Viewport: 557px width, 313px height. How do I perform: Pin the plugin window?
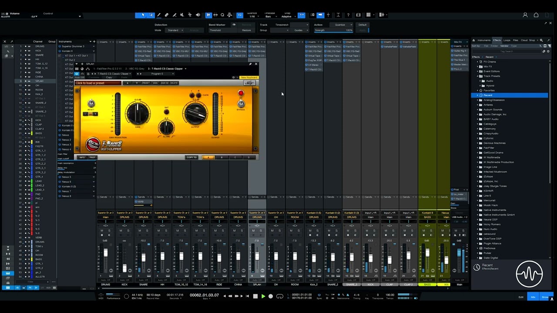point(250,64)
